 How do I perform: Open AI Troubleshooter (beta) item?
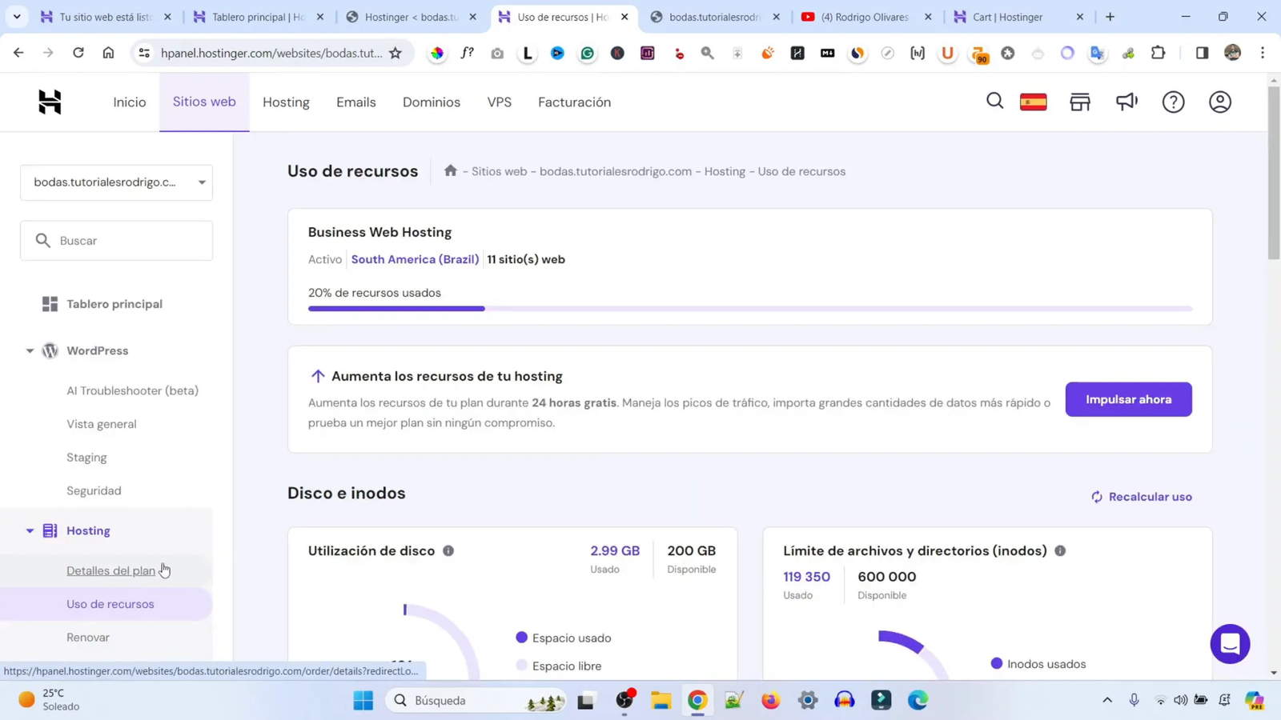click(132, 390)
